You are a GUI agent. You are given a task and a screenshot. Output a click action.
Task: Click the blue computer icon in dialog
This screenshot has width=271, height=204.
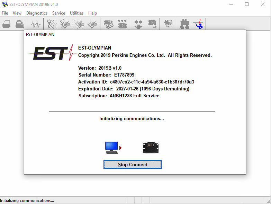(111, 148)
